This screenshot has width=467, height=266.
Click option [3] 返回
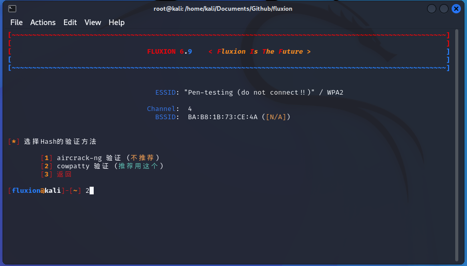56,174
